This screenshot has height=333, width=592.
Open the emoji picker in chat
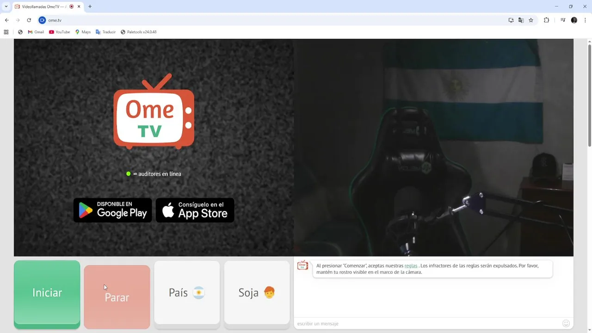[x=566, y=323]
